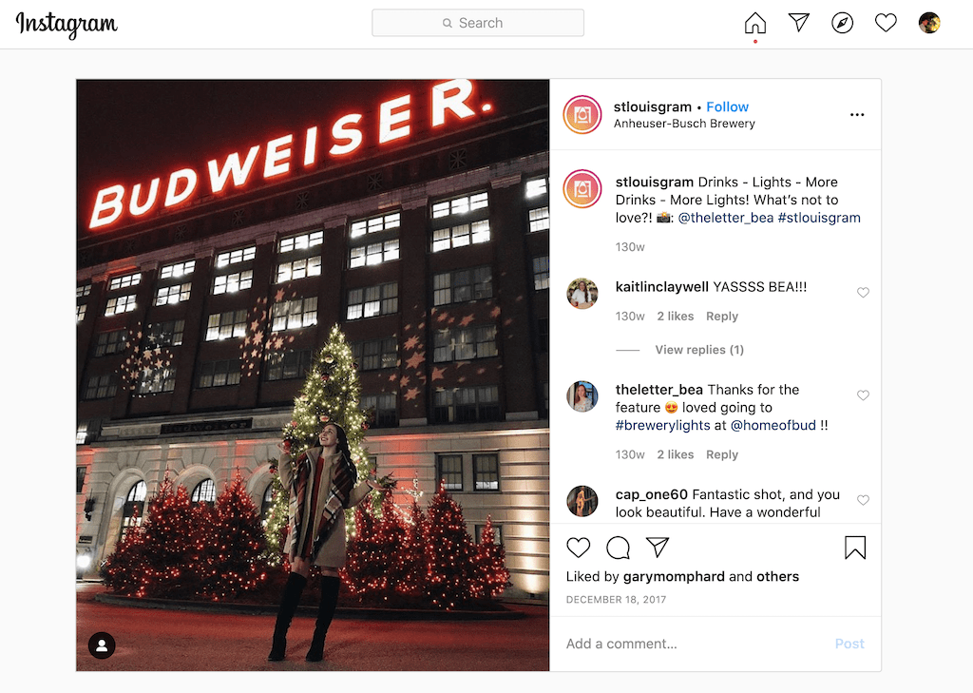The height and width of the screenshot is (693, 973).
Task: Open #brewerylights hashtag link
Action: point(662,425)
